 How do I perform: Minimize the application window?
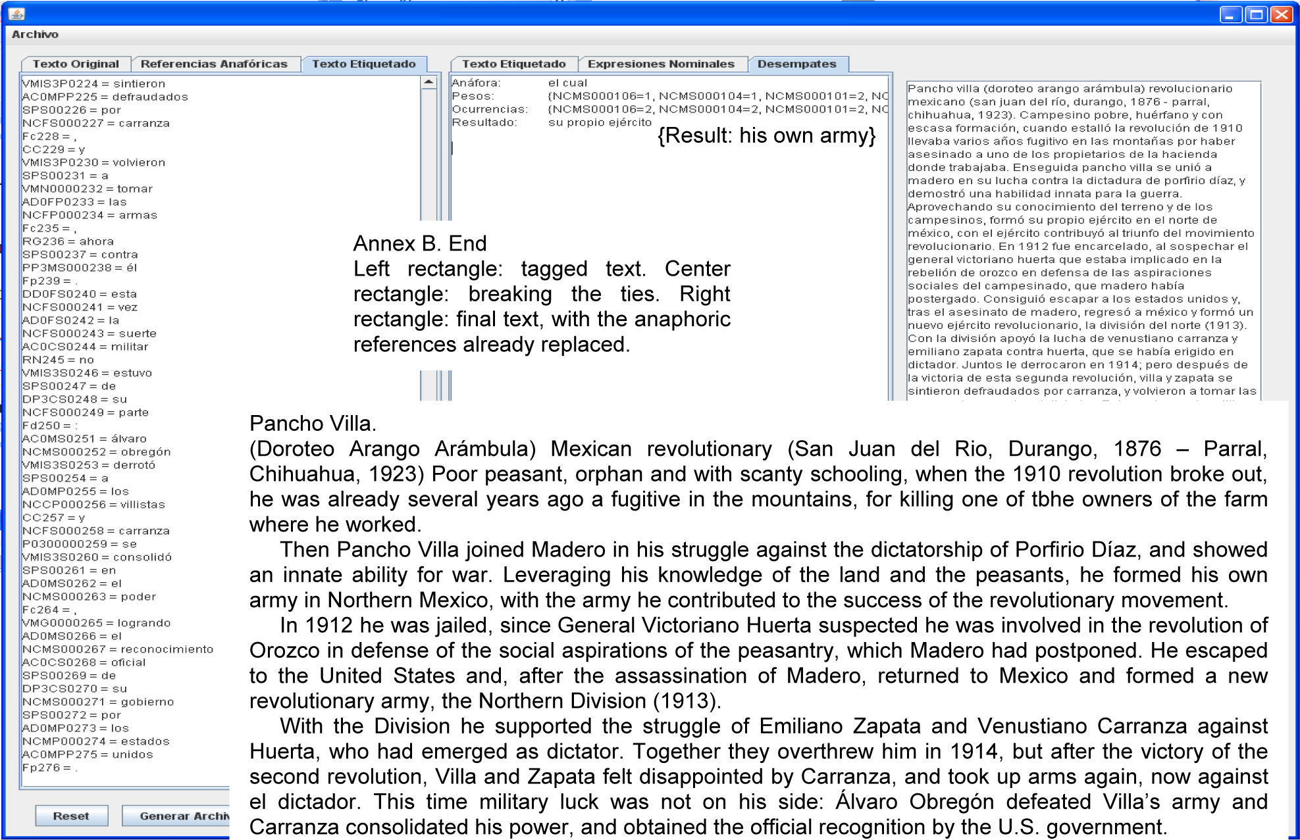pyautogui.click(x=1231, y=14)
